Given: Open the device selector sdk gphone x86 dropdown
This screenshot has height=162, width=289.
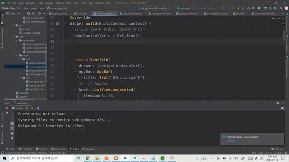Looking at the screenshot, I should coord(154,8).
